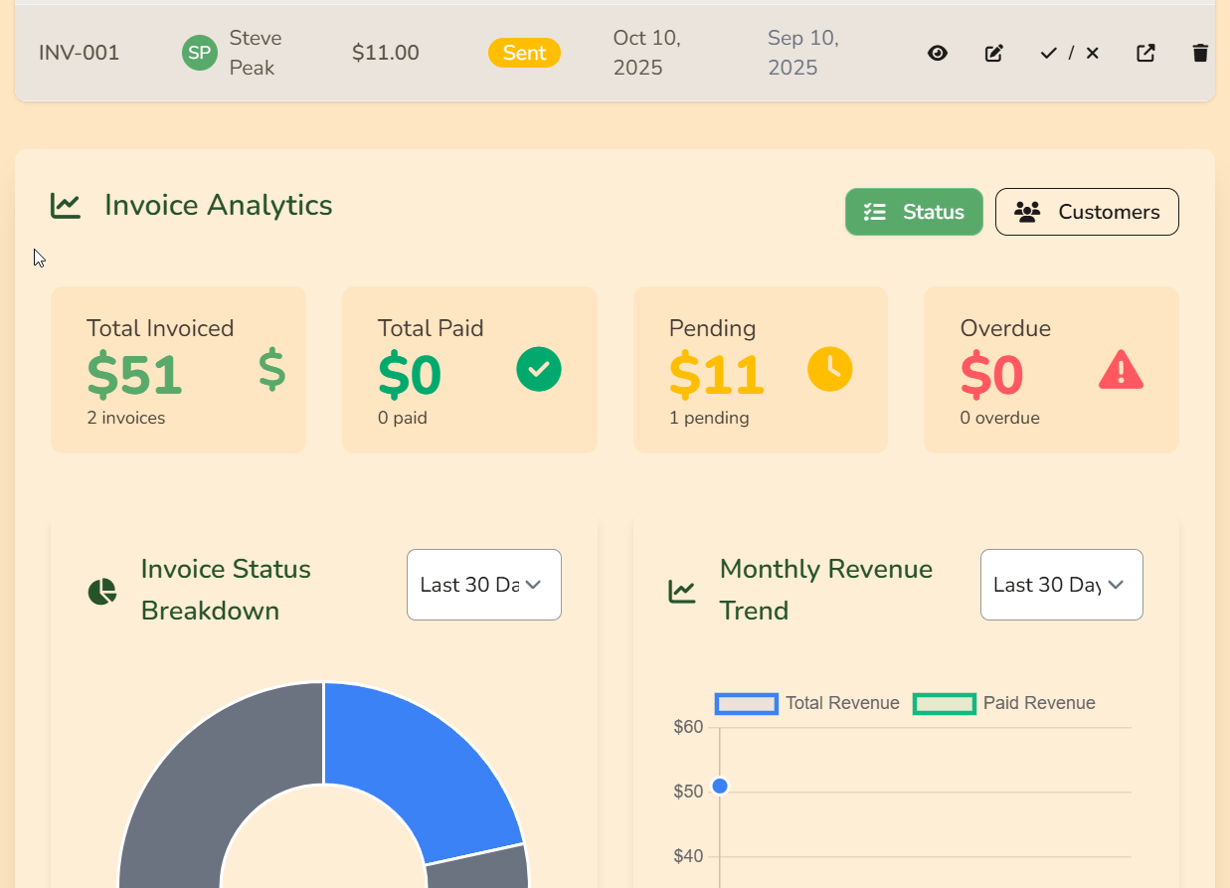This screenshot has width=1230, height=888.
Task: Click the Sep 10, 2025 date
Action: point(803,53)
